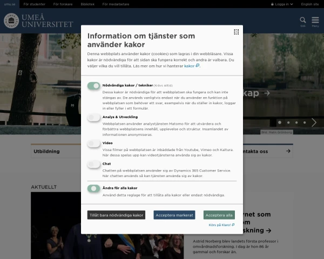Click Acceptera markerat button
Image resolution: width=324 pixels, height=259 pixels.
point(174,215)
